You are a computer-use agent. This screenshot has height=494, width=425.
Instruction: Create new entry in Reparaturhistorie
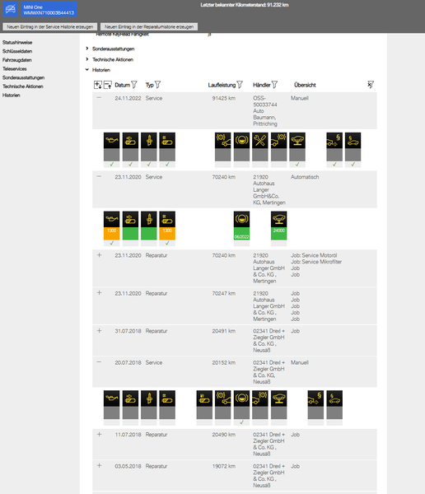[x=149, y=27]
